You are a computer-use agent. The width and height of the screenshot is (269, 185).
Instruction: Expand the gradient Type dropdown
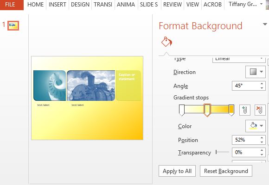click(261, 59)
